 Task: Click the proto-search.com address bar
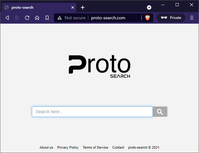[112, 18]
